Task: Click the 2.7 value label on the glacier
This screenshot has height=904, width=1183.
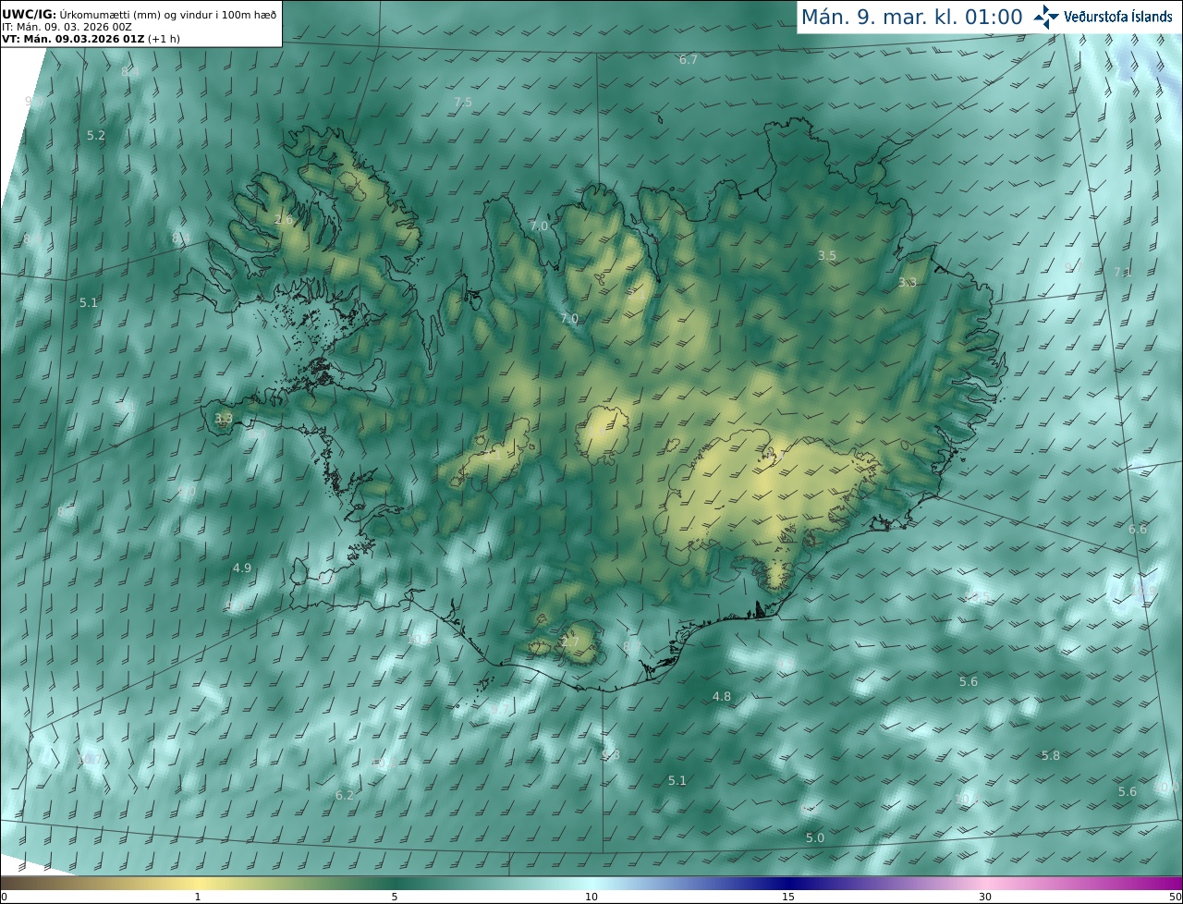Action: (x=570, y=641)
